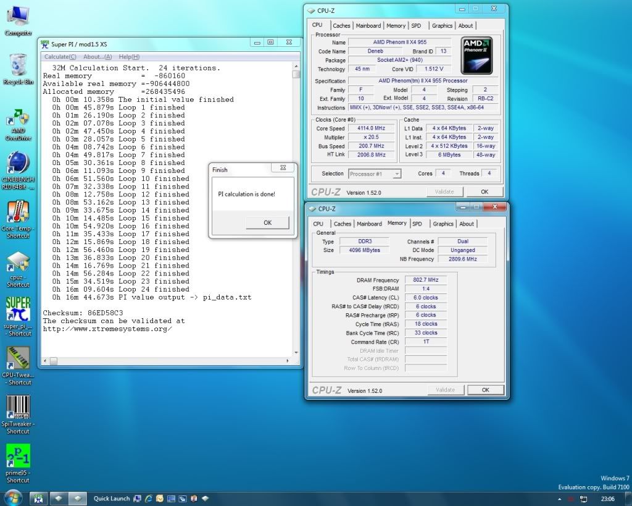Launch the super_pi shortcut on desktop

(x=18, y=317)
